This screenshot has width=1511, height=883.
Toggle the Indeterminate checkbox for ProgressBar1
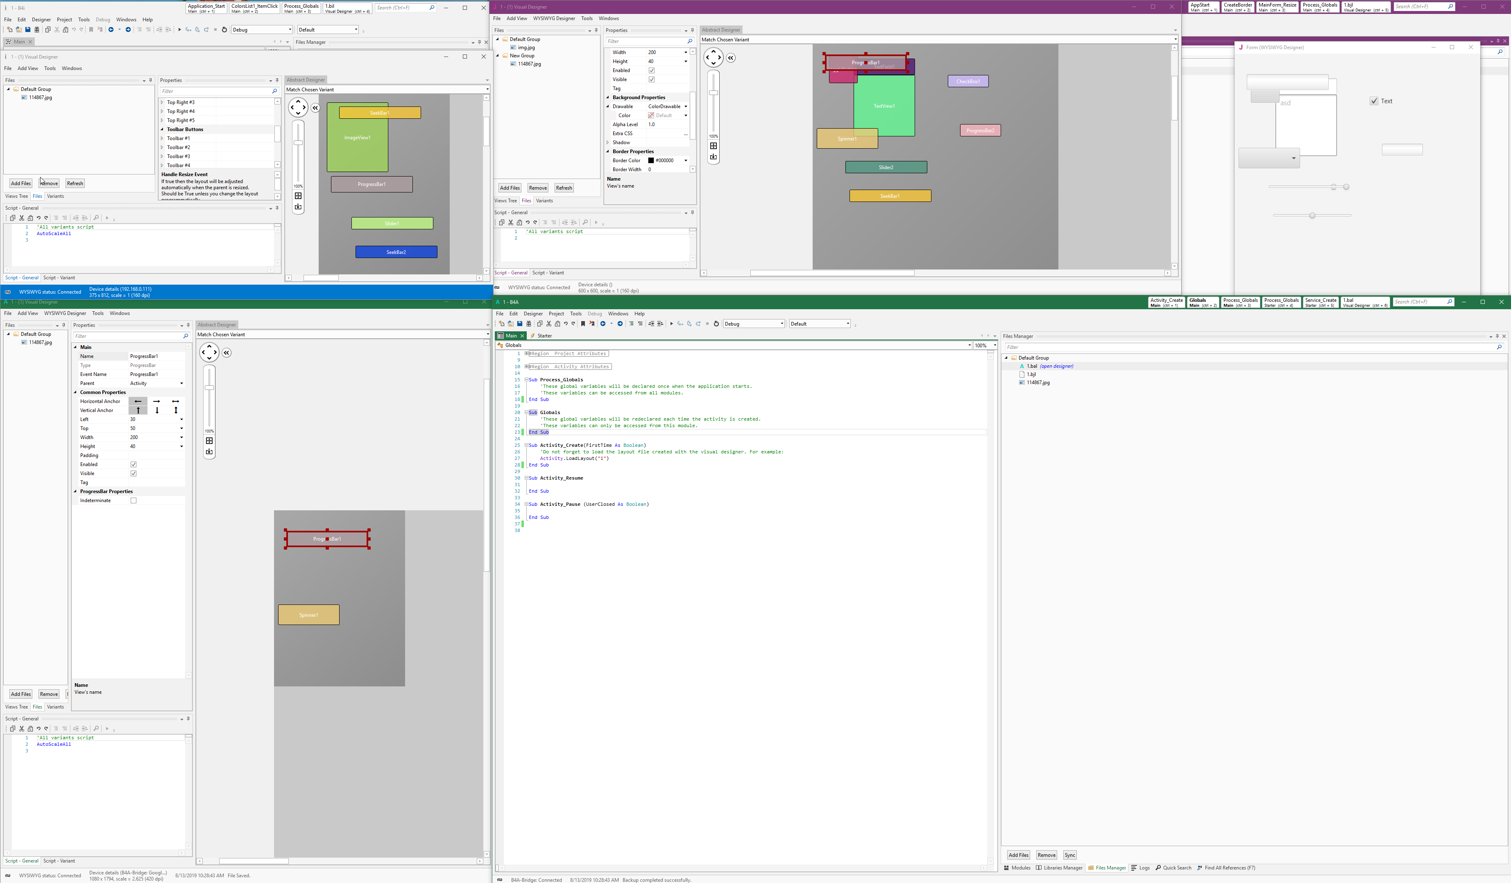(x=133, y=500)
